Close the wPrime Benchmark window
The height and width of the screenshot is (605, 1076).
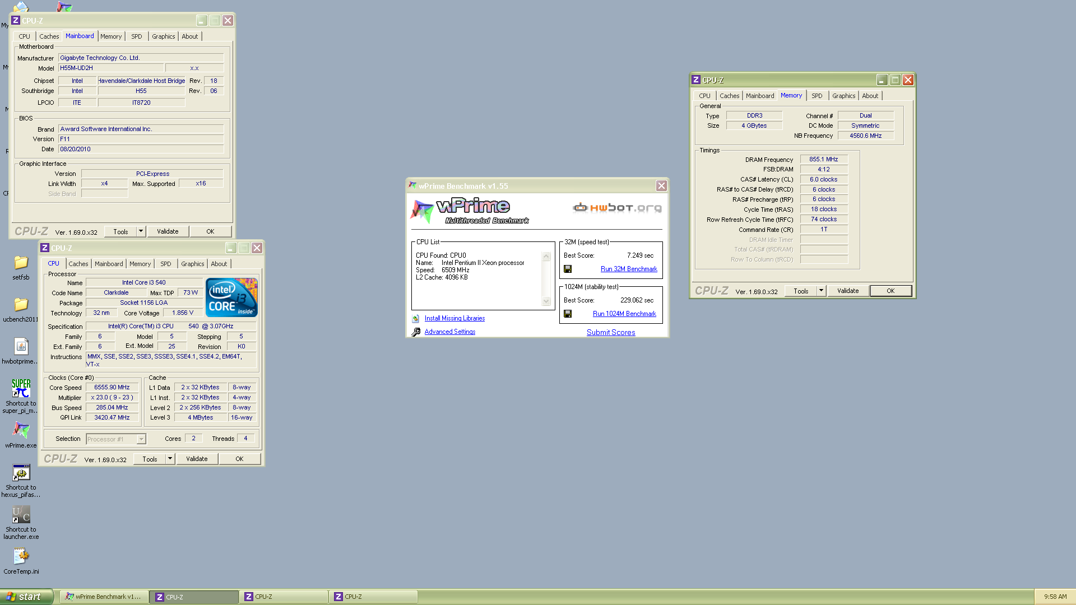tap(661, 186)
